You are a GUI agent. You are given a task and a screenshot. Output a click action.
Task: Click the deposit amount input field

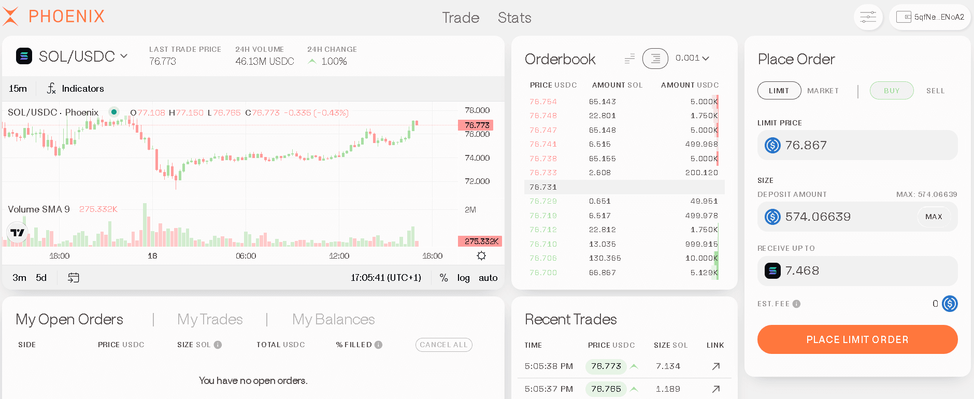coord(857,217)
